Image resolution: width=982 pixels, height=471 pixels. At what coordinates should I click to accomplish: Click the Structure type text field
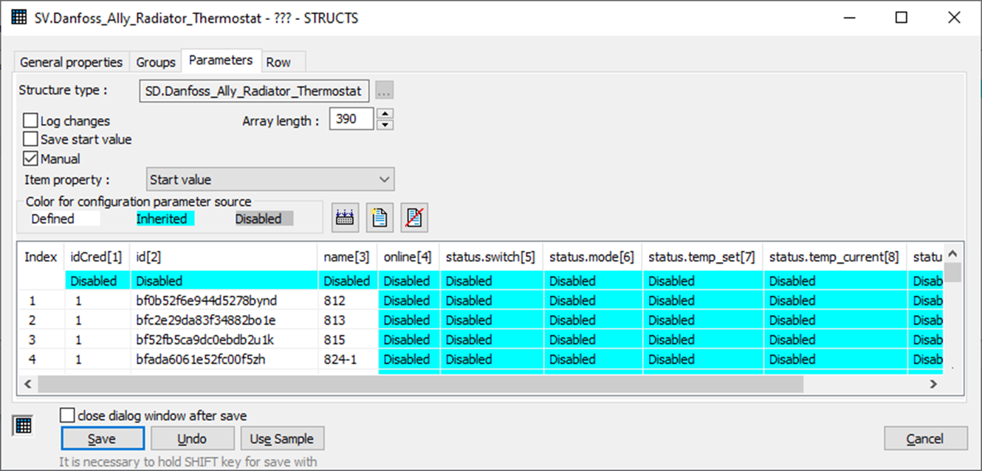coord(255,91)
